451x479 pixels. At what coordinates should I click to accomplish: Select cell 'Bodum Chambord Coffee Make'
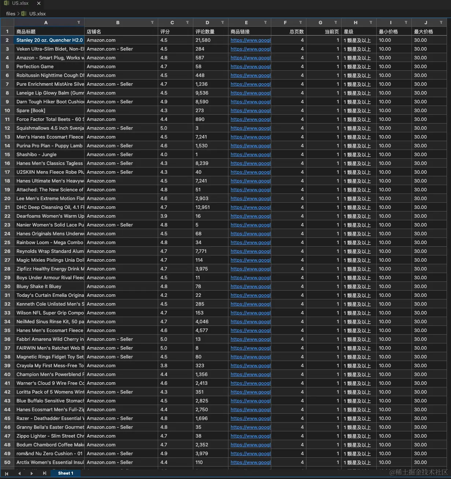pos(49,445)
